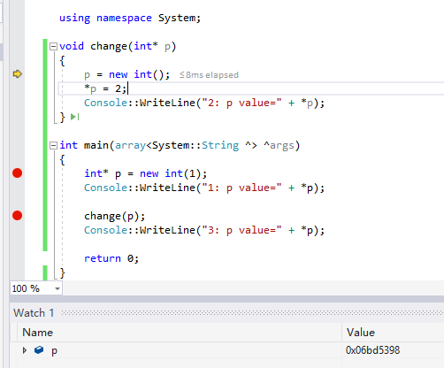This screenshot has width=444, height=368.
Task: Click the green Run to Click arrow
Action: pos(74,117)
